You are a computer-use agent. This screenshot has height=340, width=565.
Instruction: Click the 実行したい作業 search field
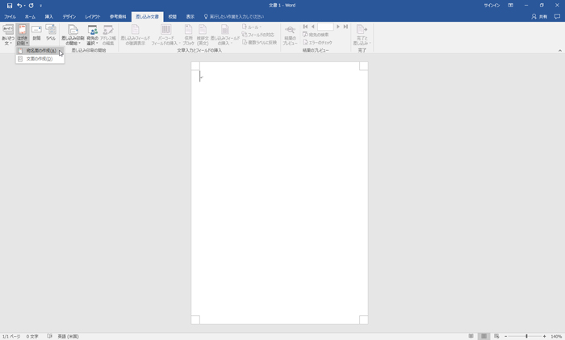pyautogui.click(x=236, y=16)
